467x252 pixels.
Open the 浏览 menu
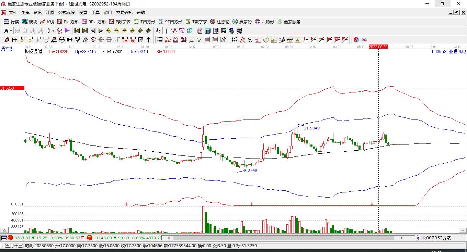[x=25, y=13]
